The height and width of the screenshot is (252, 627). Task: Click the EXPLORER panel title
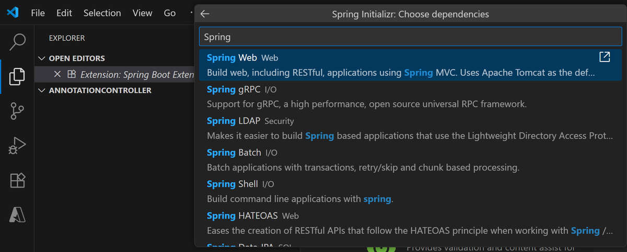point(67,38)
